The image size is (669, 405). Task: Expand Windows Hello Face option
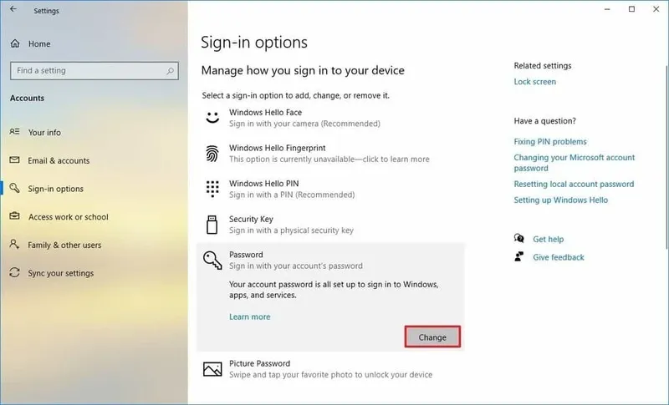click(330, 118)
